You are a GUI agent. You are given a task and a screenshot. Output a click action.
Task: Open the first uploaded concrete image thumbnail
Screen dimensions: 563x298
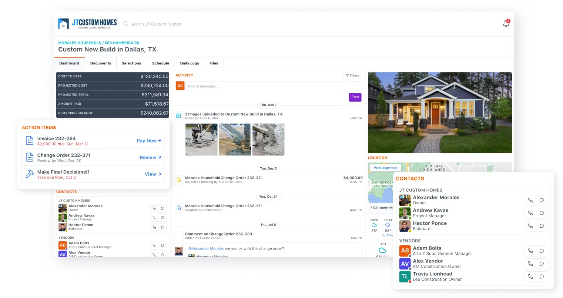coord(201,140)
